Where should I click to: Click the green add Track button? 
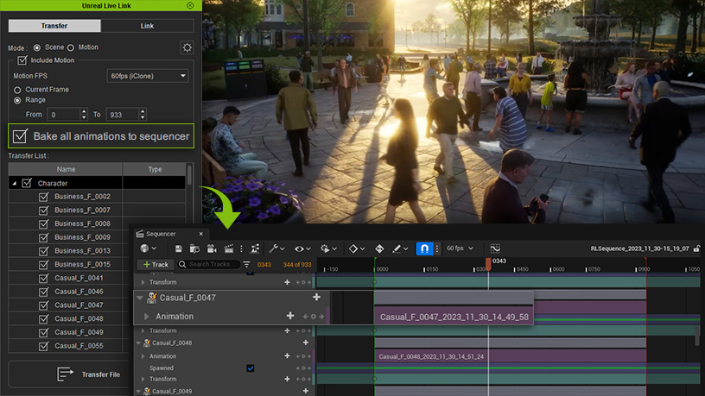(x=156, y=264)
